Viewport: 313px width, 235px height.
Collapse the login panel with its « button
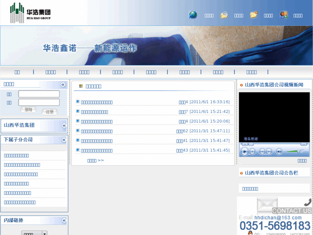pos(63,85)
